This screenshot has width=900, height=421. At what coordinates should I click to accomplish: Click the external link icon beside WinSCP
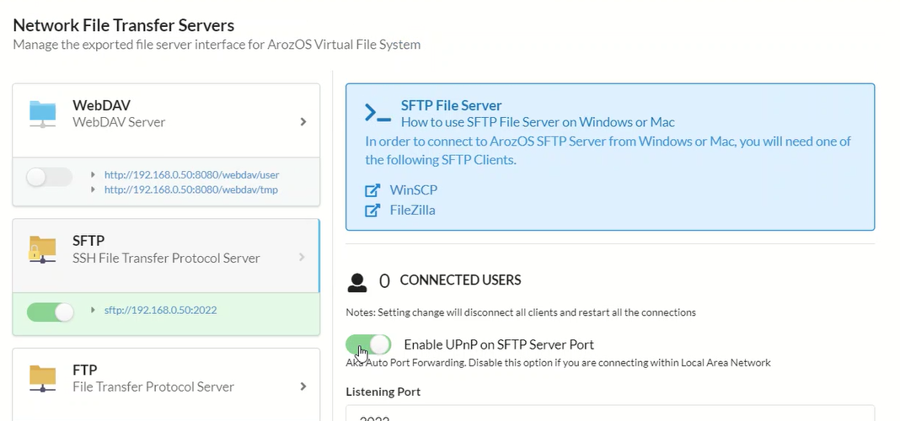pos(372,190)
